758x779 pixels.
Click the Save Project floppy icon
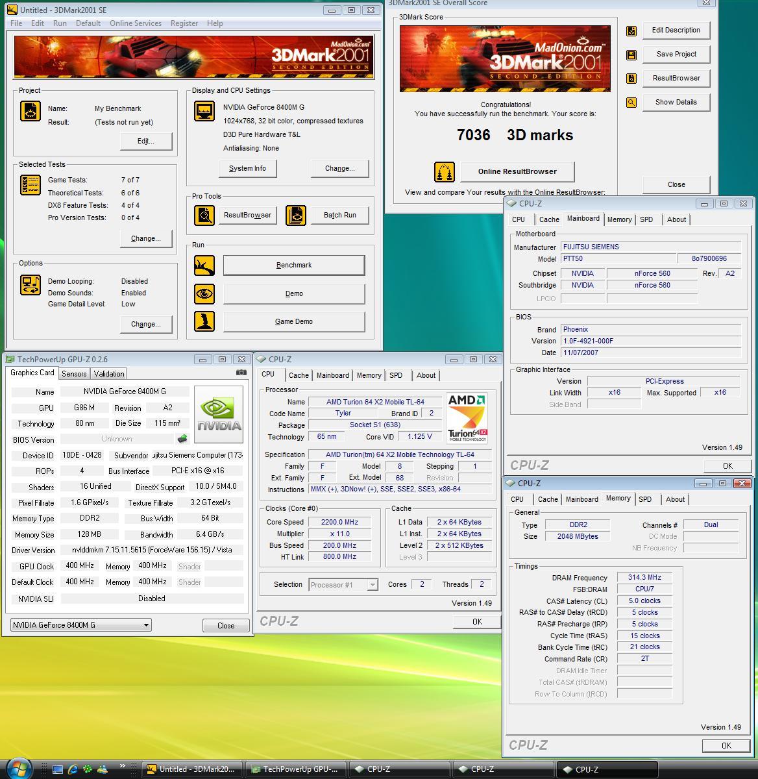pos(631,55)
